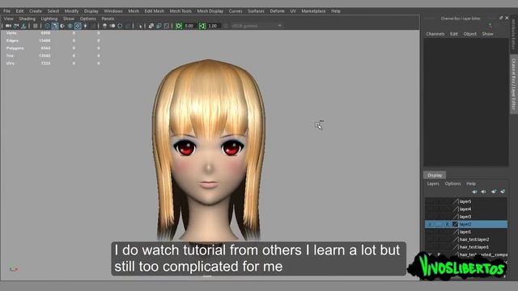Viewport: 518px width, 291px height.
Task: Open the Deform menu
Action: click(x=277, y=11)
